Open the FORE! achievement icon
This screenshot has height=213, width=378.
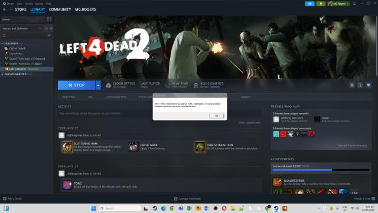[x=67, y=185]
